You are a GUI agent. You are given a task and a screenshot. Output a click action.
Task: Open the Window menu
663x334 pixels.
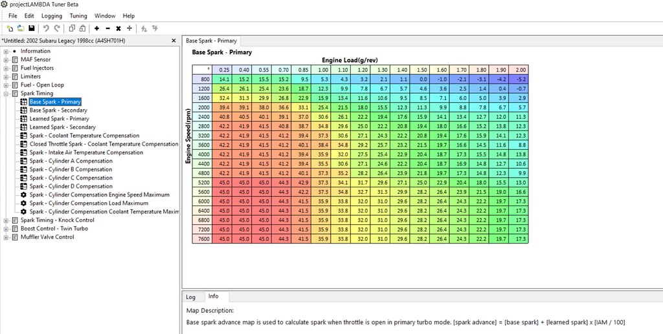point(105,16)
